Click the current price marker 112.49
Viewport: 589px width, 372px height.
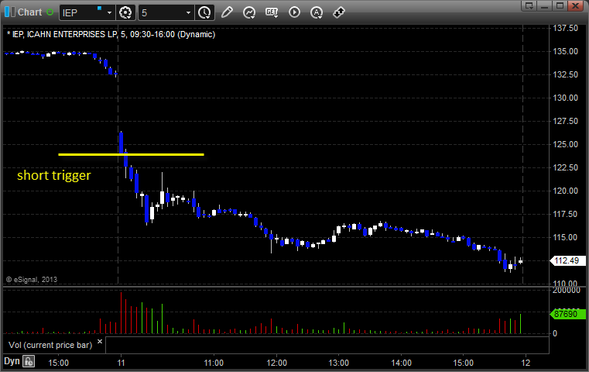pos(567,260)
